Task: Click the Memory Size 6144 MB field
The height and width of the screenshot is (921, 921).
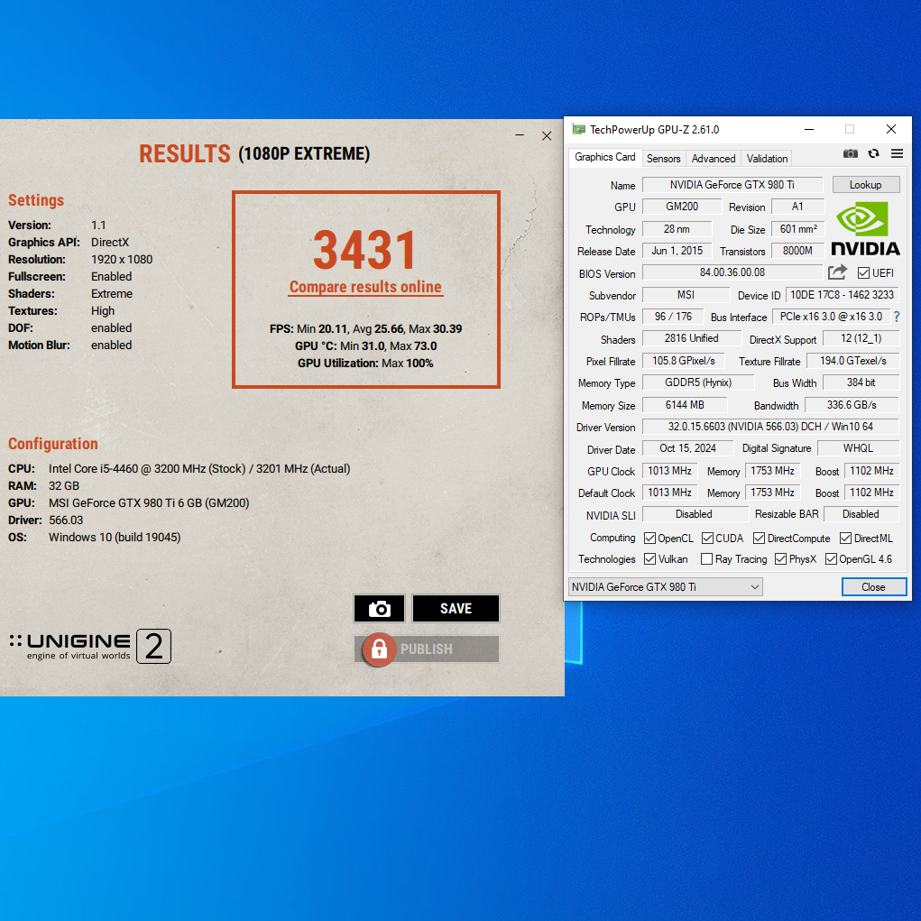Action: click(685, 405)
